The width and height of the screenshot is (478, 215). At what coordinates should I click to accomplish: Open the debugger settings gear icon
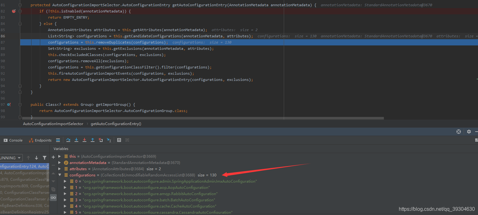coord(469,132)
